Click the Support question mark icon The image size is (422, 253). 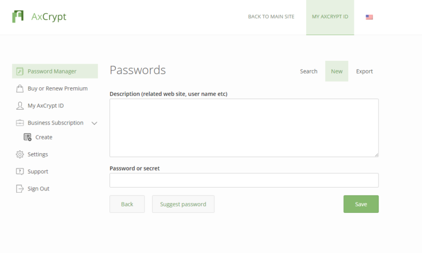tap(20, 171)
